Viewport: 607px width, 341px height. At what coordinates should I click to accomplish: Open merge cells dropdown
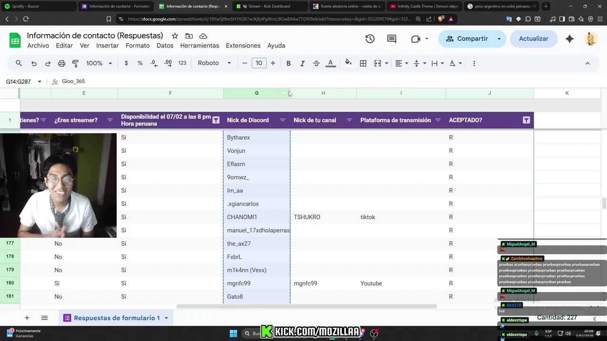(x=387, y=63)
